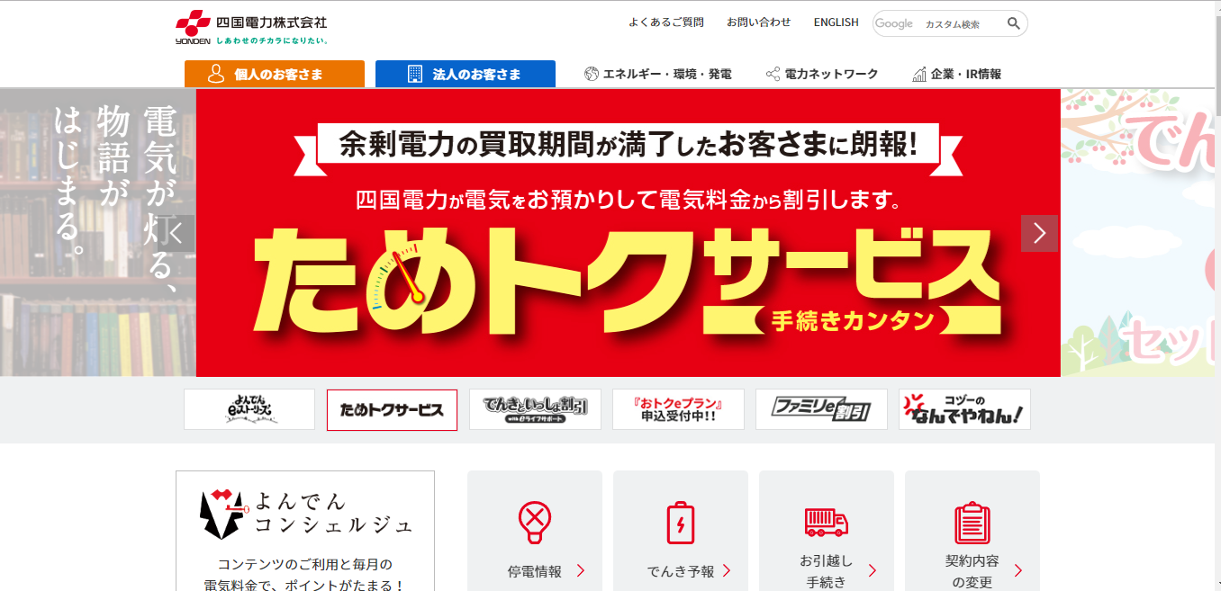Click the 停電情報 light bulb icon
Viewport: 1221px width, 591px height.
(x=535, y=523)
